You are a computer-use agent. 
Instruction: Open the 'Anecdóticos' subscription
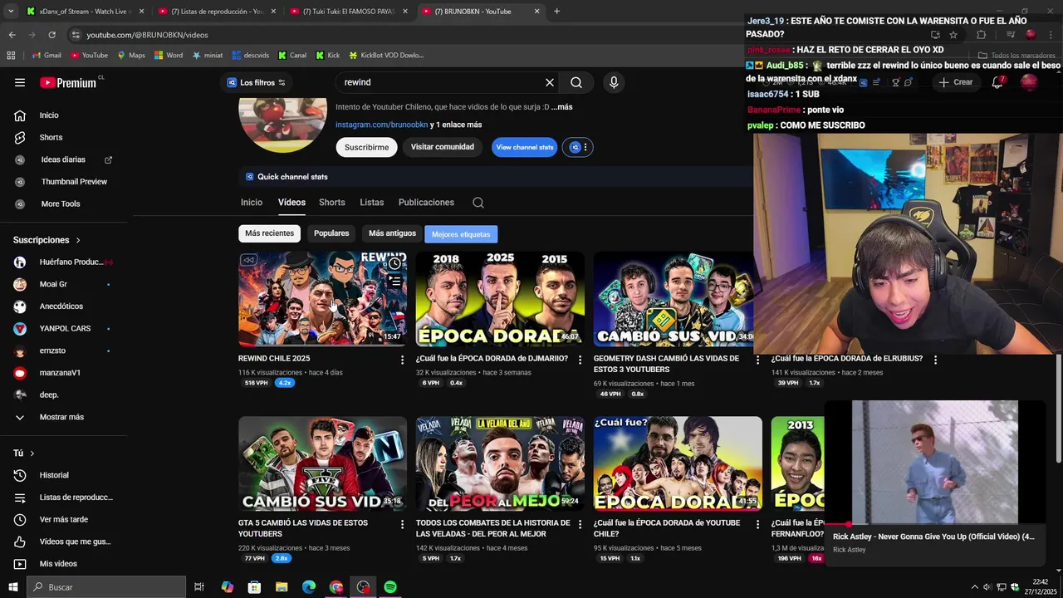61,306
